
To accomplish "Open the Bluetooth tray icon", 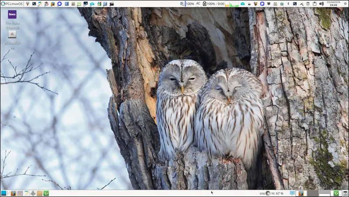I will tap(288, 4).
